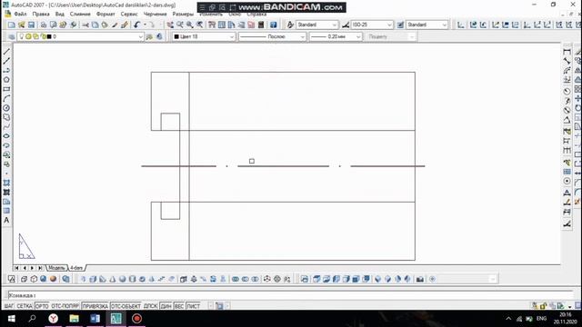
Task: Click the Zoom realtime magnifier icon
Action: 180,25
